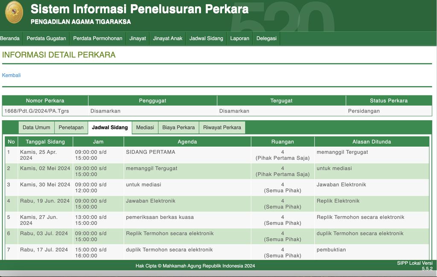Click the date Rabu, 03 Jul. 2024
The image size is (437, 277).
(x=44, y=233)
